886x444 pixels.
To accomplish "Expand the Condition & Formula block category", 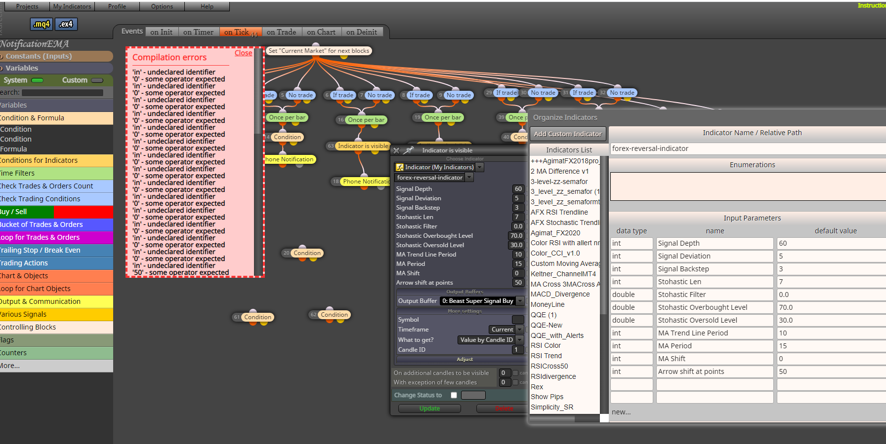I will click(x=56, y=118).
